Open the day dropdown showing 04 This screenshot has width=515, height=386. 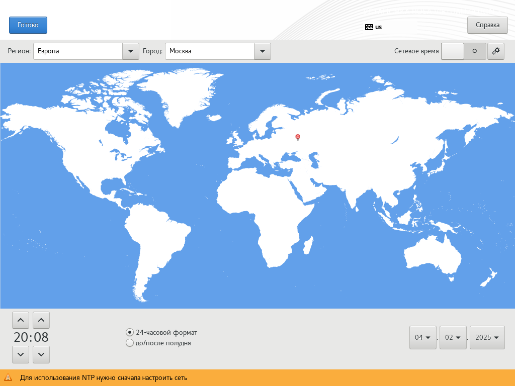(422, 337)
